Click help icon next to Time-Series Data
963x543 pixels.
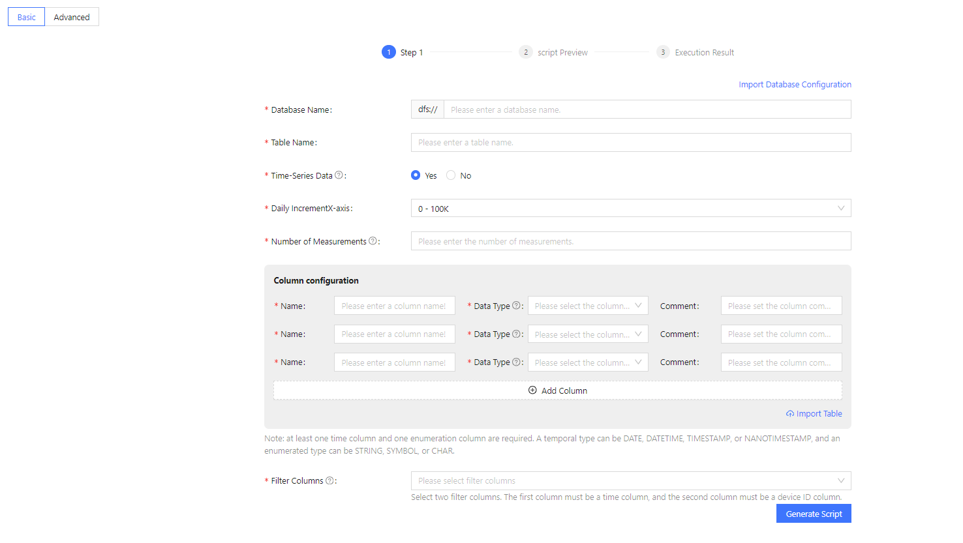tap(339, 175)
